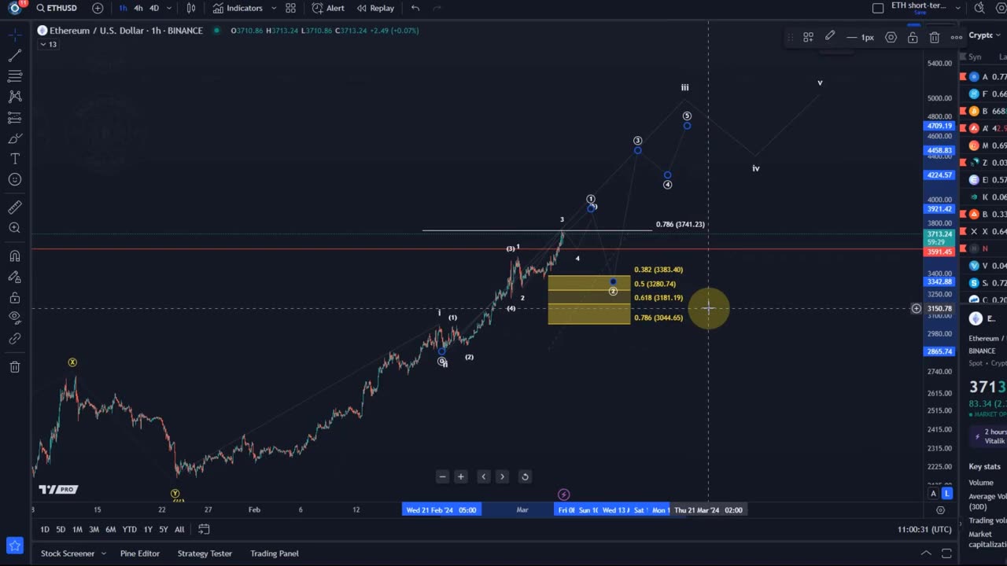Toggle hide all drawings eye icon
Screen dimensions: 1007x566
point(15,318)
